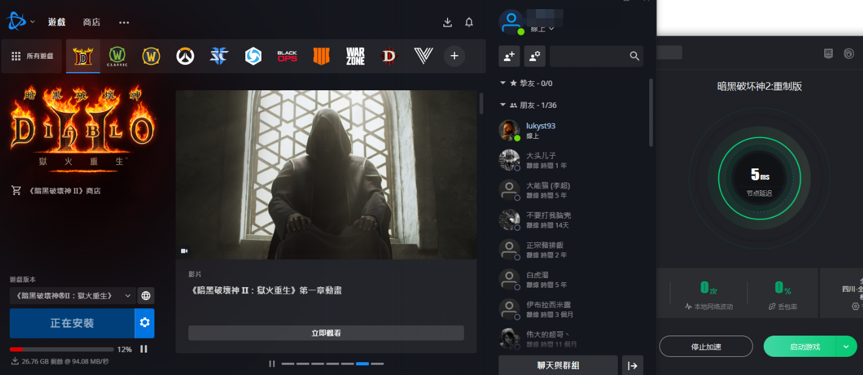Pause the news carousel rotation
Screen dimensions: 863x375
[272, 363]
